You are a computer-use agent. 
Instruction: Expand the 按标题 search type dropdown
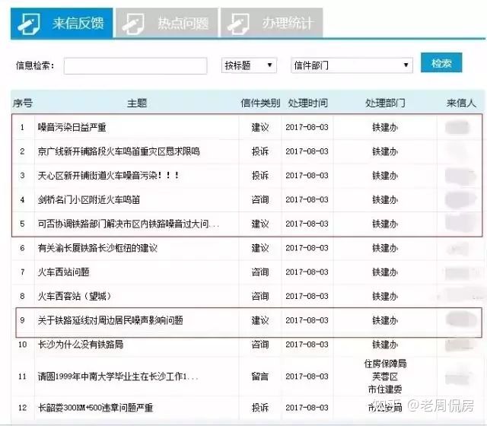pos(249,65)
